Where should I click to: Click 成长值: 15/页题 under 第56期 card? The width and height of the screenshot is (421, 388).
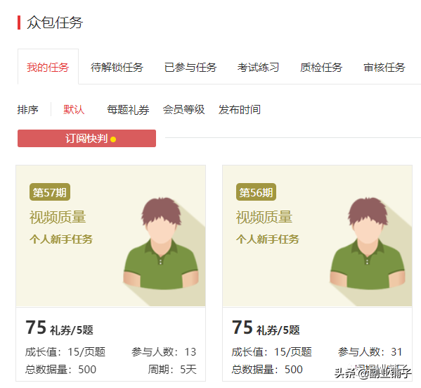pos(272,351)
